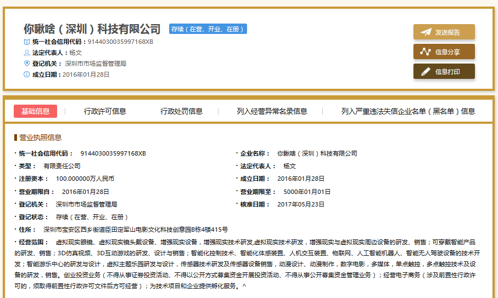Screen dimensions: 498x298
Task: Click the person icon beside header 法定代表人
Action: click(x=27, y=53)
